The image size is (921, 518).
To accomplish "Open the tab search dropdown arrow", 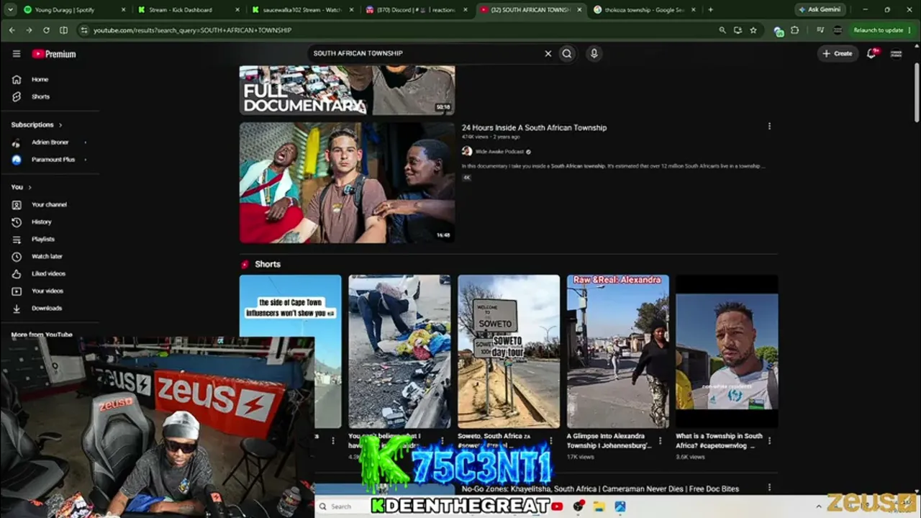I will (x=10, y=9).
